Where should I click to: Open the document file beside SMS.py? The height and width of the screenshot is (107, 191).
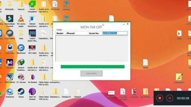pyautogui.click(x=55, y=5)
